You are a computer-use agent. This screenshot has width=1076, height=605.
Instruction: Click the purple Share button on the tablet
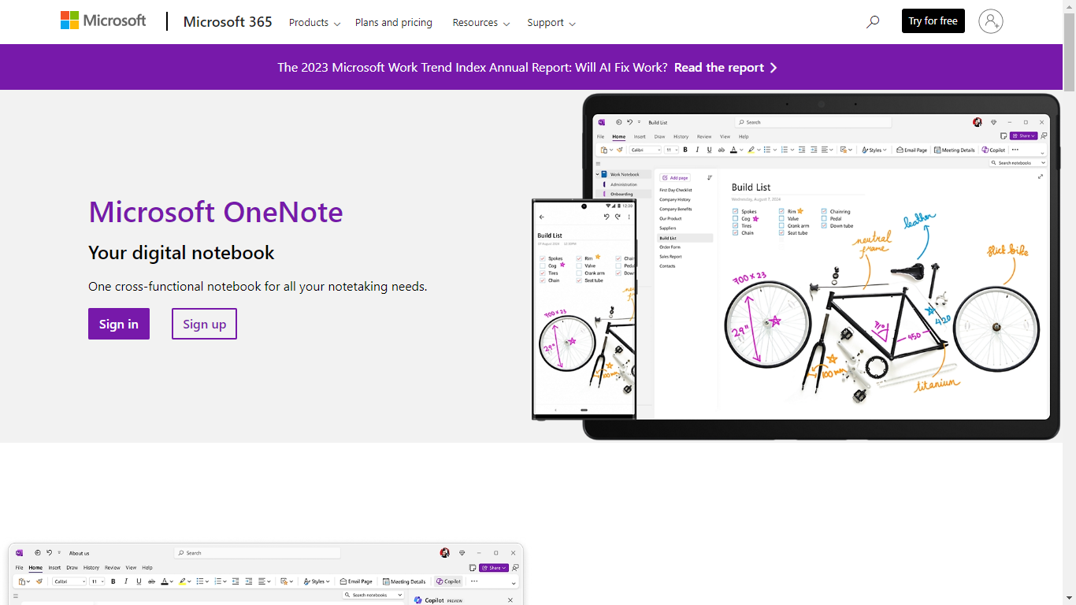tap(1023, 135)
